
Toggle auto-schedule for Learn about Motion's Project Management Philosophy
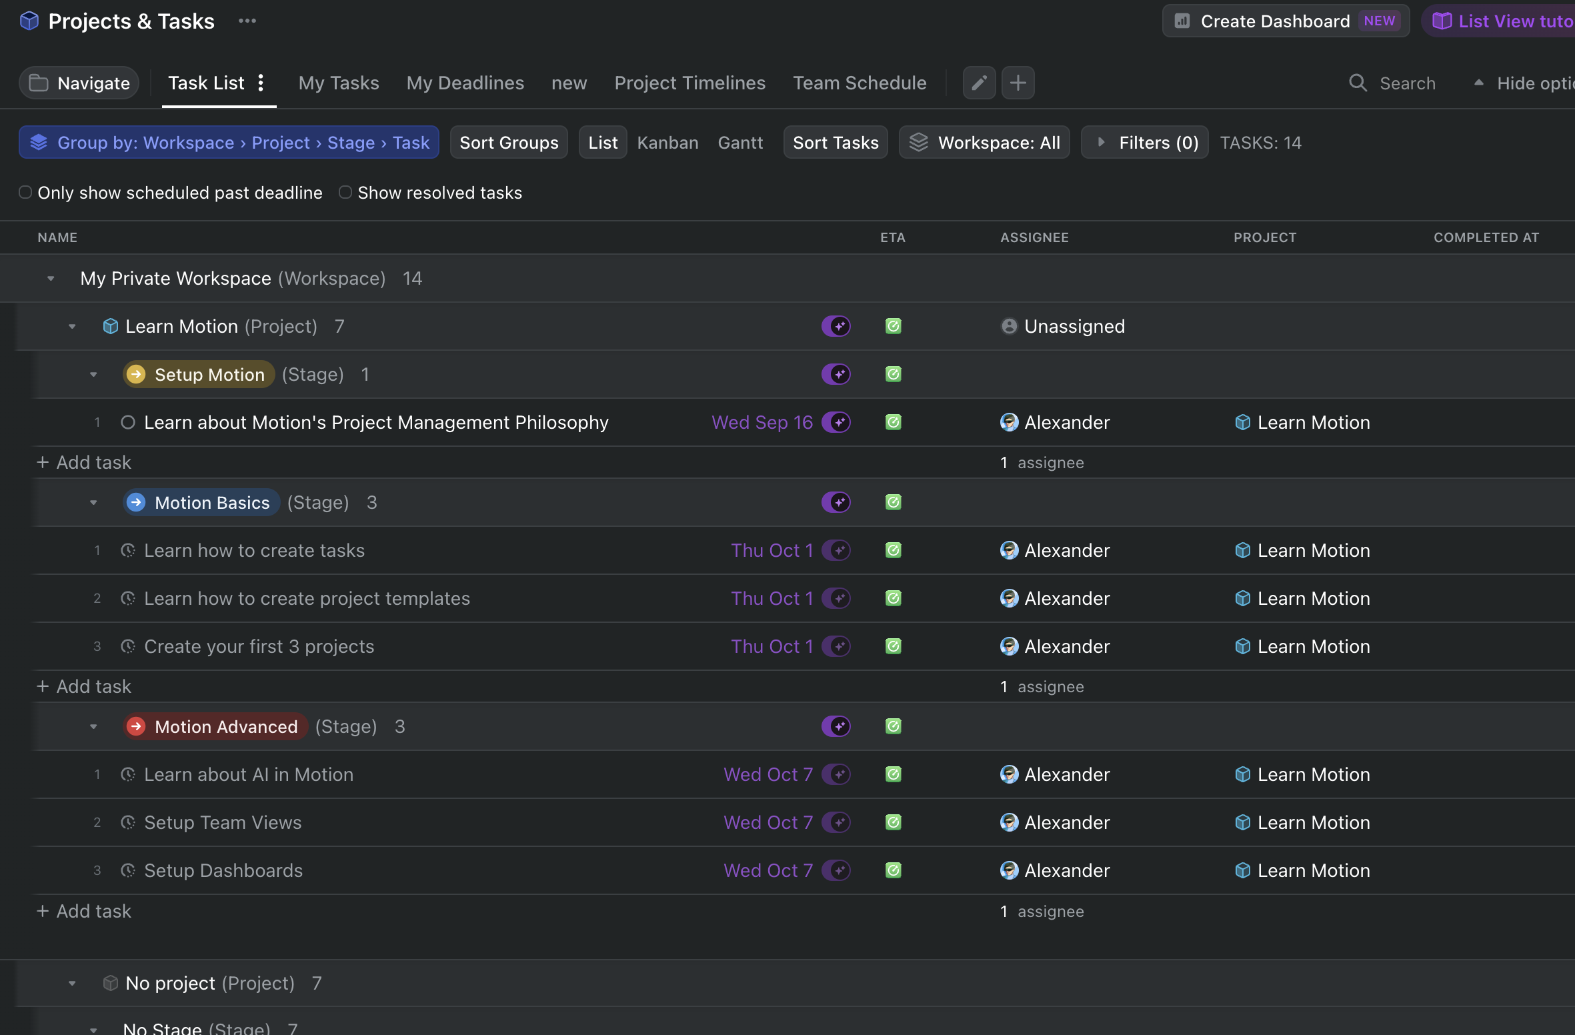(x=836, y=422)
